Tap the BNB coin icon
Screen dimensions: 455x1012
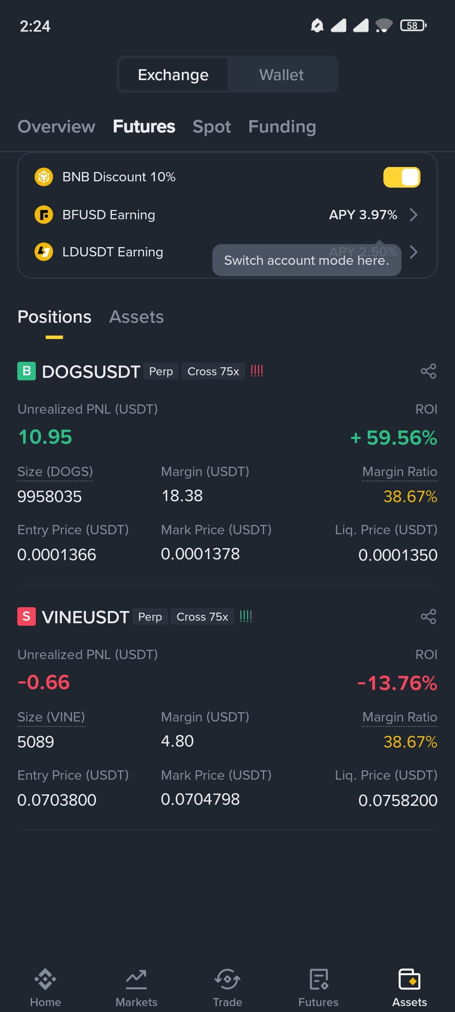coord(44,177)
